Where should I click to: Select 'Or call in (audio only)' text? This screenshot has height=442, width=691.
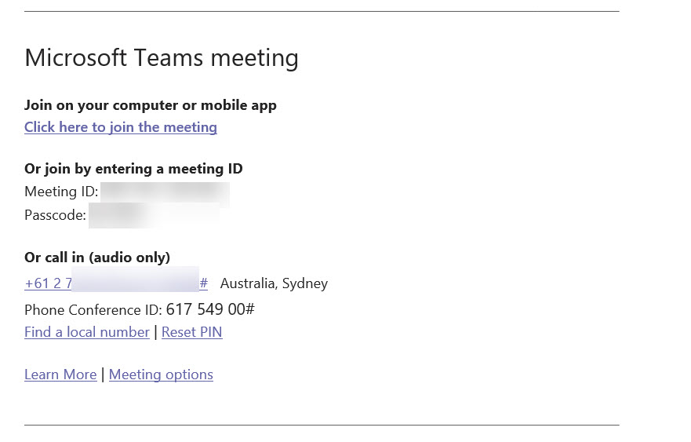97,258
